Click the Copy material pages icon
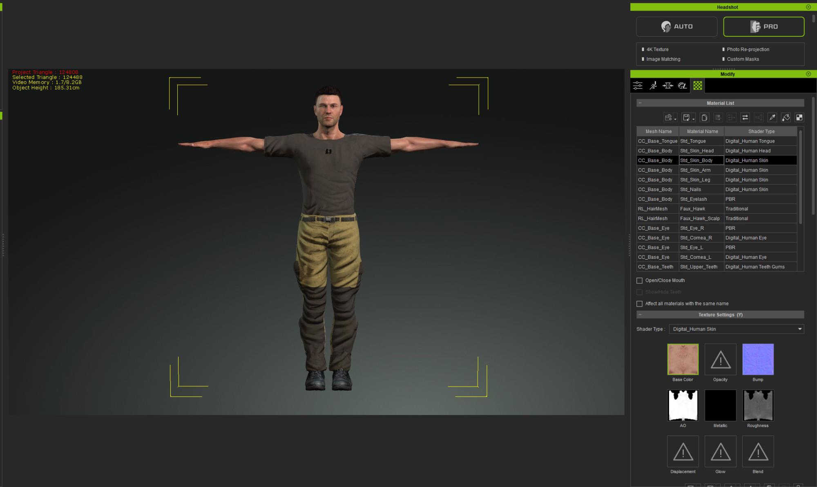Viewport: 817px width, 487px height. (x=704, y=118)
